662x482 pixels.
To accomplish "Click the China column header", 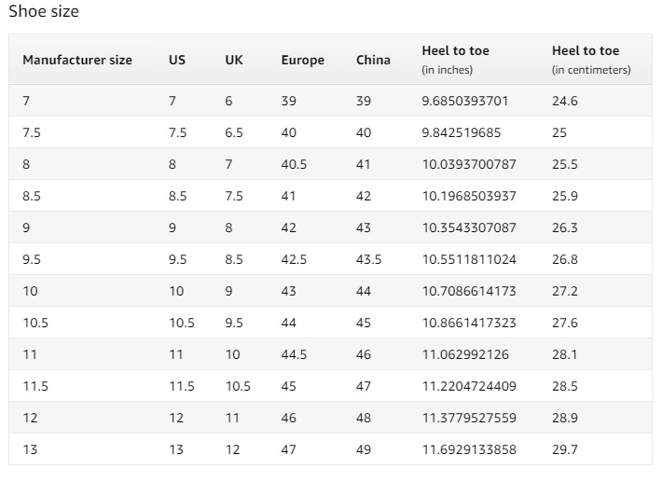I will point(373,60).
